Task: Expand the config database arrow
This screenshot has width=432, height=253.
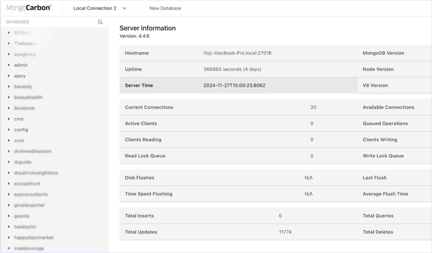Action: 9,129
